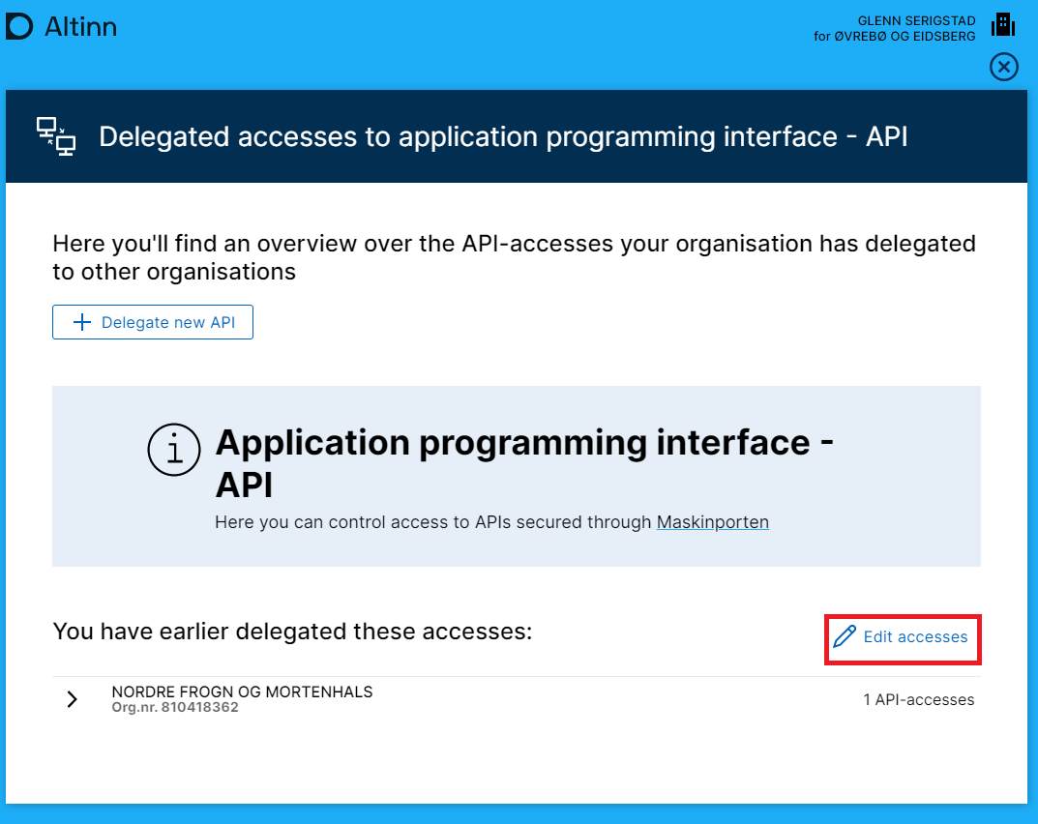Image resolution: width=1038 pixels, height=824 pixels.
Task: Click the circled information icon
Action: (174, 452)
